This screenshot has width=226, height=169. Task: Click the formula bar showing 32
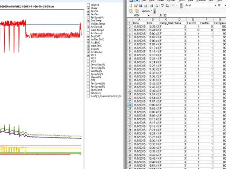click(x=195, y=15)
